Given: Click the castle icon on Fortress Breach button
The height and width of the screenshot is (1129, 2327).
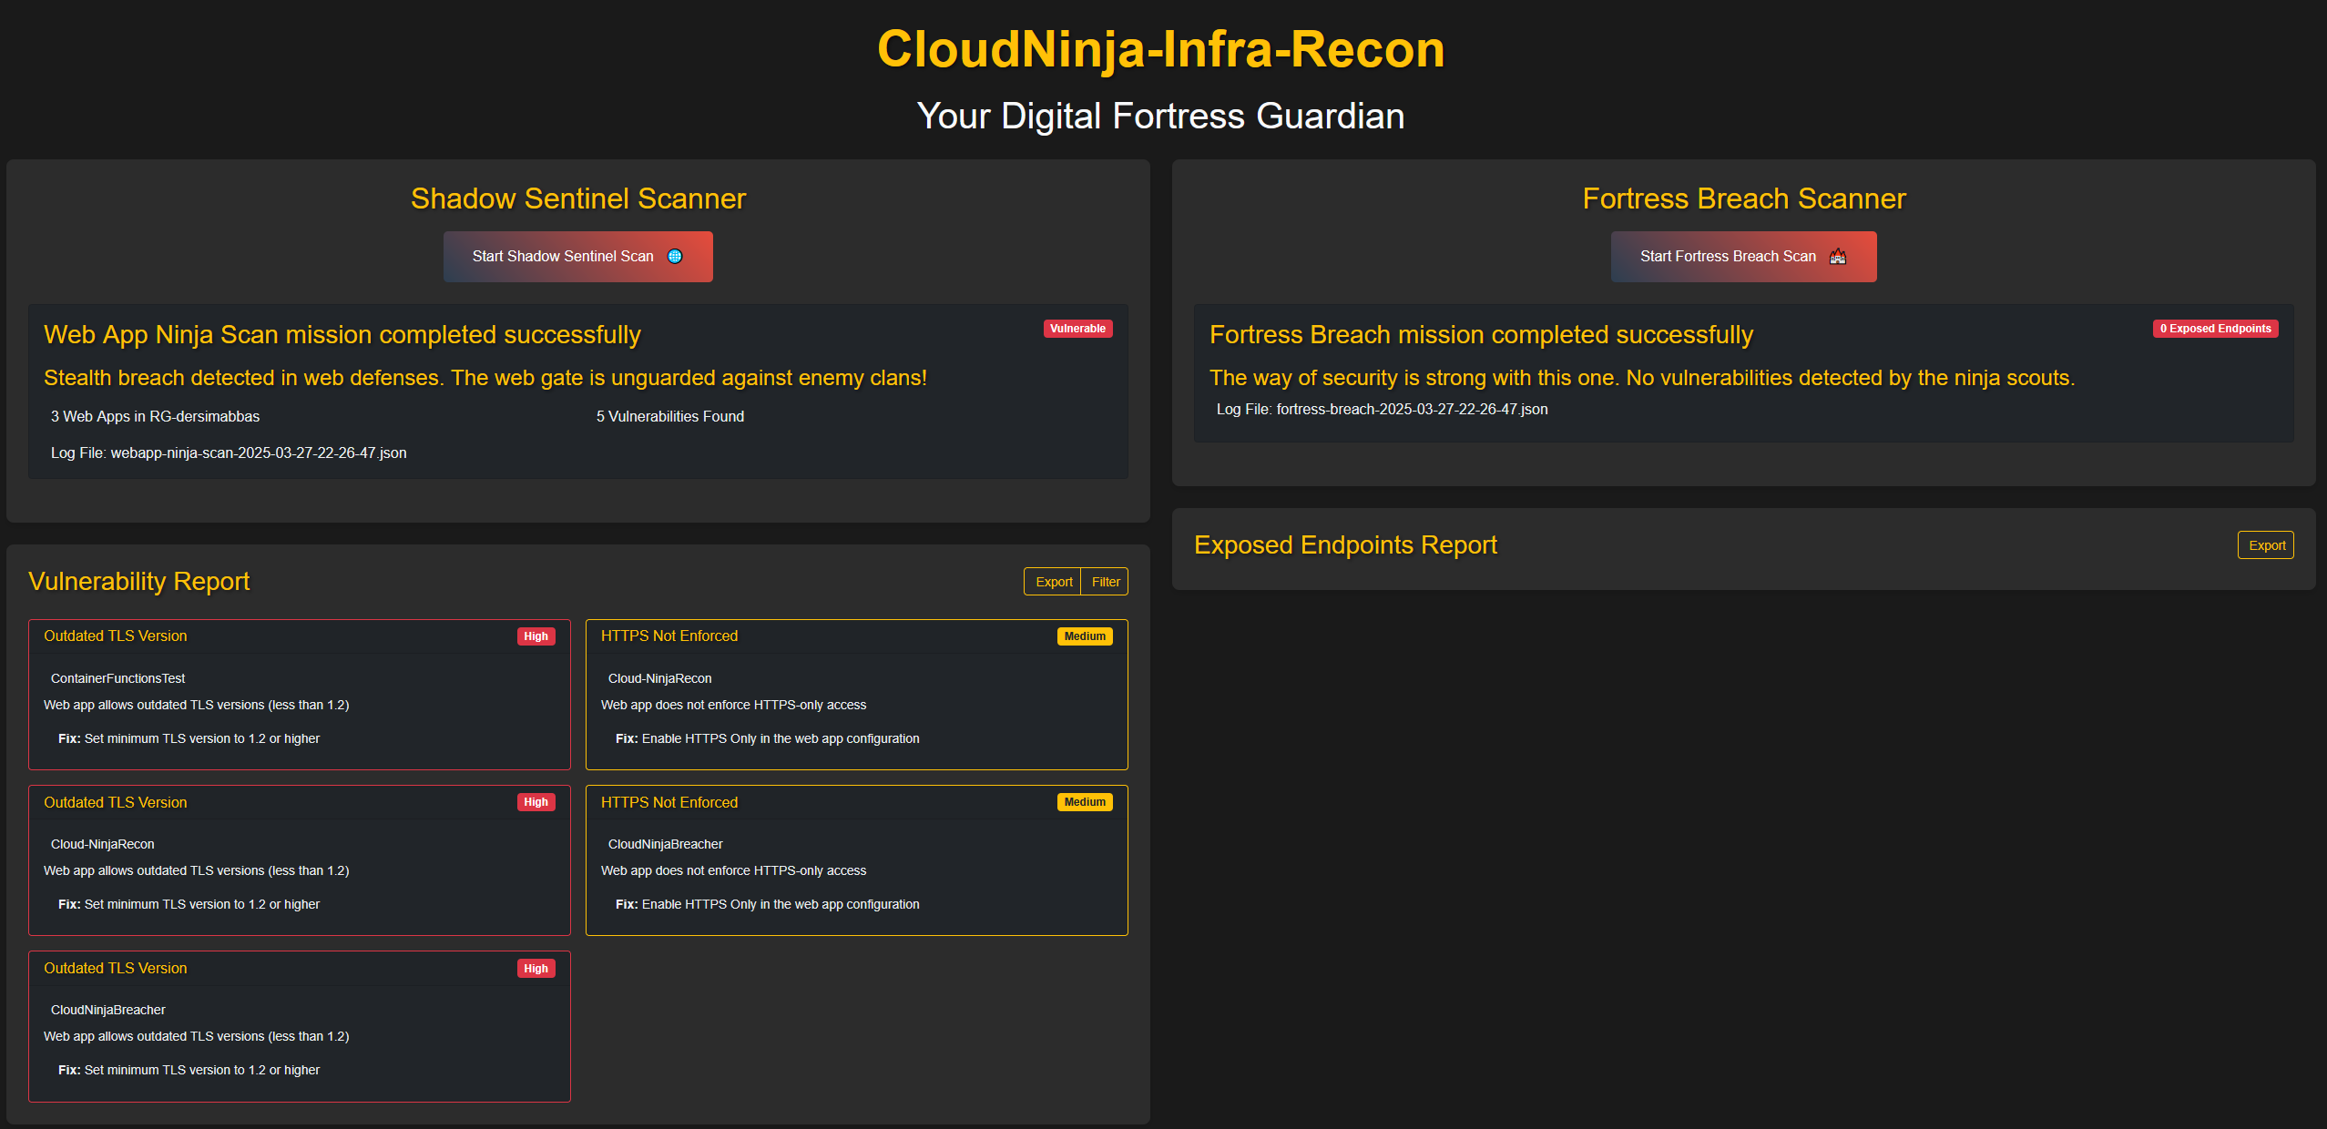Looking at the screenshot, I should point(1838,256).
